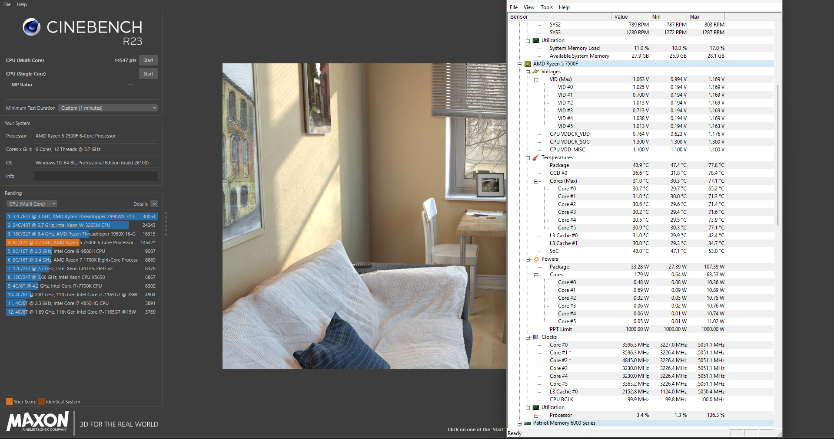Select the Intel Core i7-7700K ranking entry
Viewport: 834px width, 439px height.
(x=82, y=286)
